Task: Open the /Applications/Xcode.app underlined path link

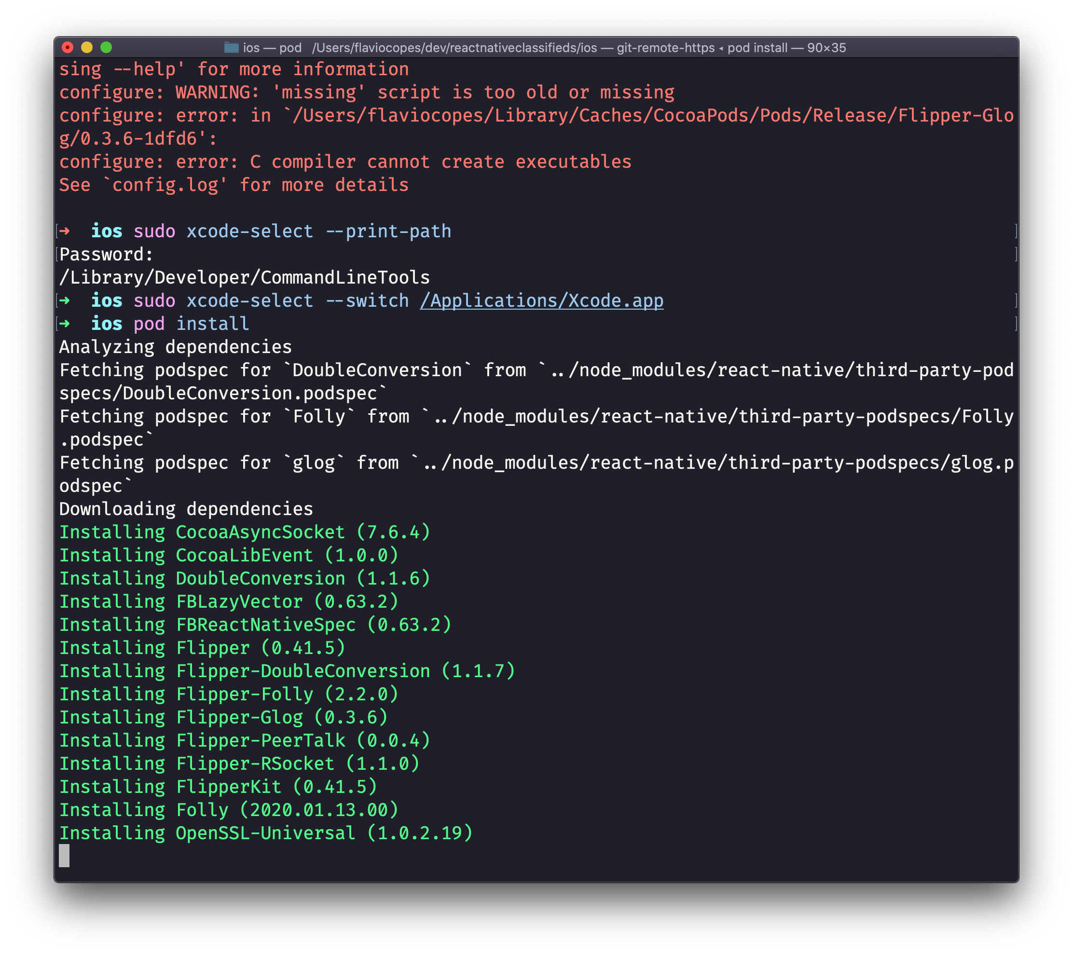Action: [541, 300]
